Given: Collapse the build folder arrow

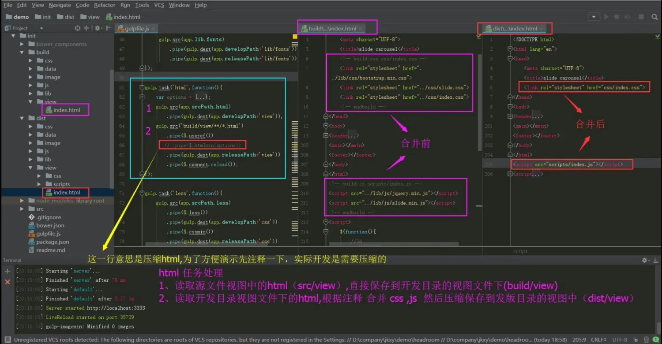Looking at the screenshot, I should pyautogui.click(x=22, y=52).
